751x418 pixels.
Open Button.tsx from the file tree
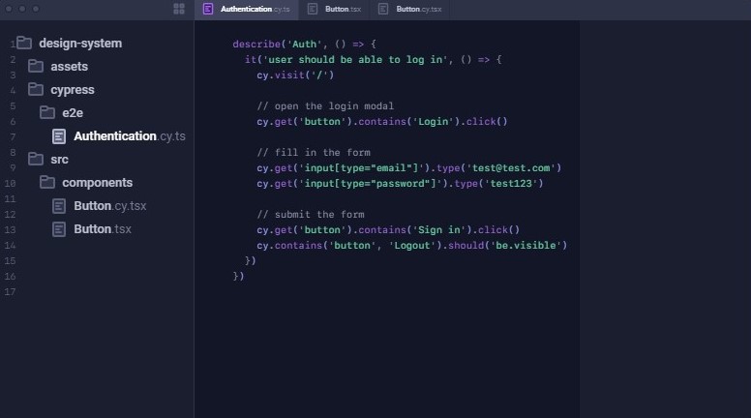point(102,229)
